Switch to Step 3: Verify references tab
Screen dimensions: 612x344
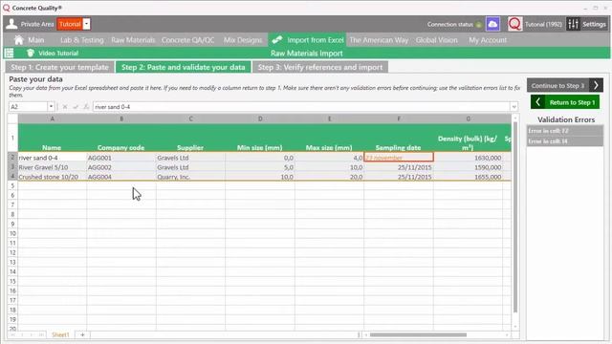(x=320, y=67)
